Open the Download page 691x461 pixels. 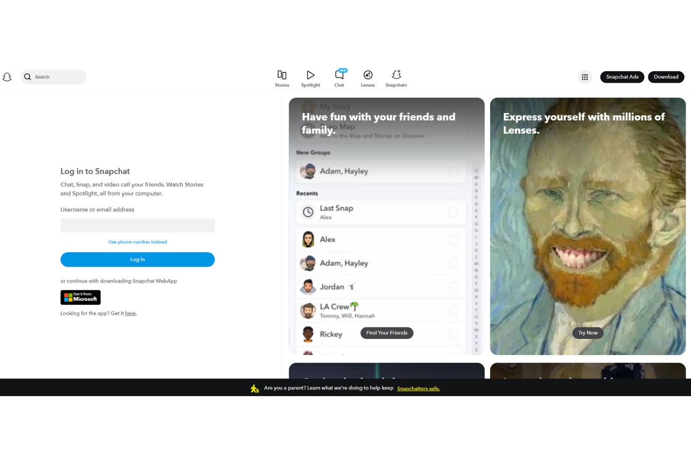click(x=666, y=77)
